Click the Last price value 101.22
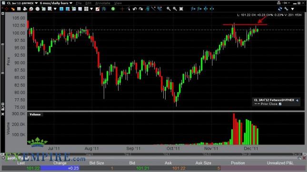This screenshot has height=172, width=307. tap(33, 168)
